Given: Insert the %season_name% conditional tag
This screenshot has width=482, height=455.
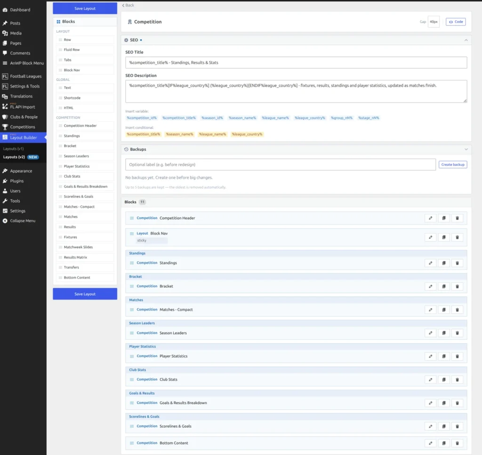Looking at the screenshot, I should [x=179, y=134].
